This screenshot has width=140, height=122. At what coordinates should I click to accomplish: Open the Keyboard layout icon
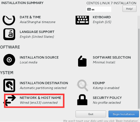coord(82,20)
